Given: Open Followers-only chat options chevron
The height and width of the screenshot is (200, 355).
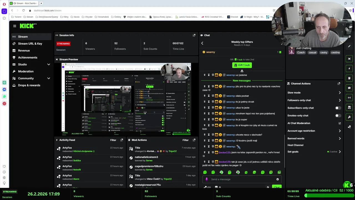Looking at the screenshot, I should pos(340,100).
